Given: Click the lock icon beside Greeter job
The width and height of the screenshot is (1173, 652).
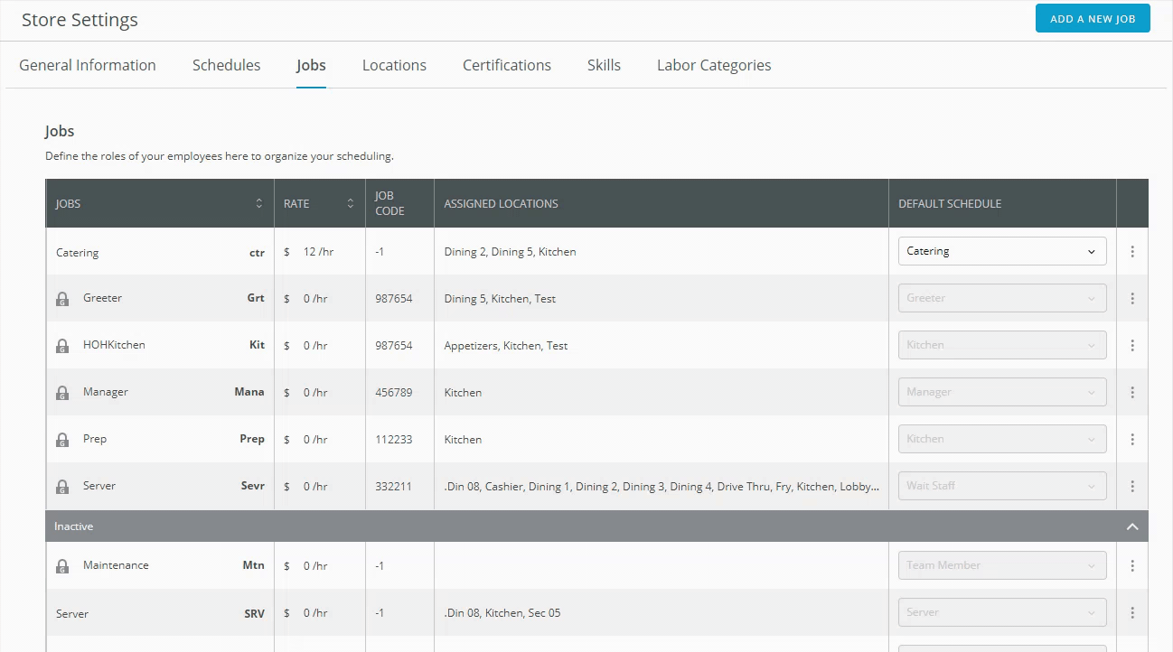Looking at the screenshot, I should [62, 299].
